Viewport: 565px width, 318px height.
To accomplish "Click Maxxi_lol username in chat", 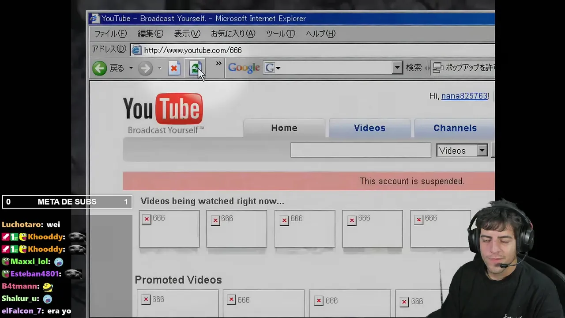I will tap(30, 261).
